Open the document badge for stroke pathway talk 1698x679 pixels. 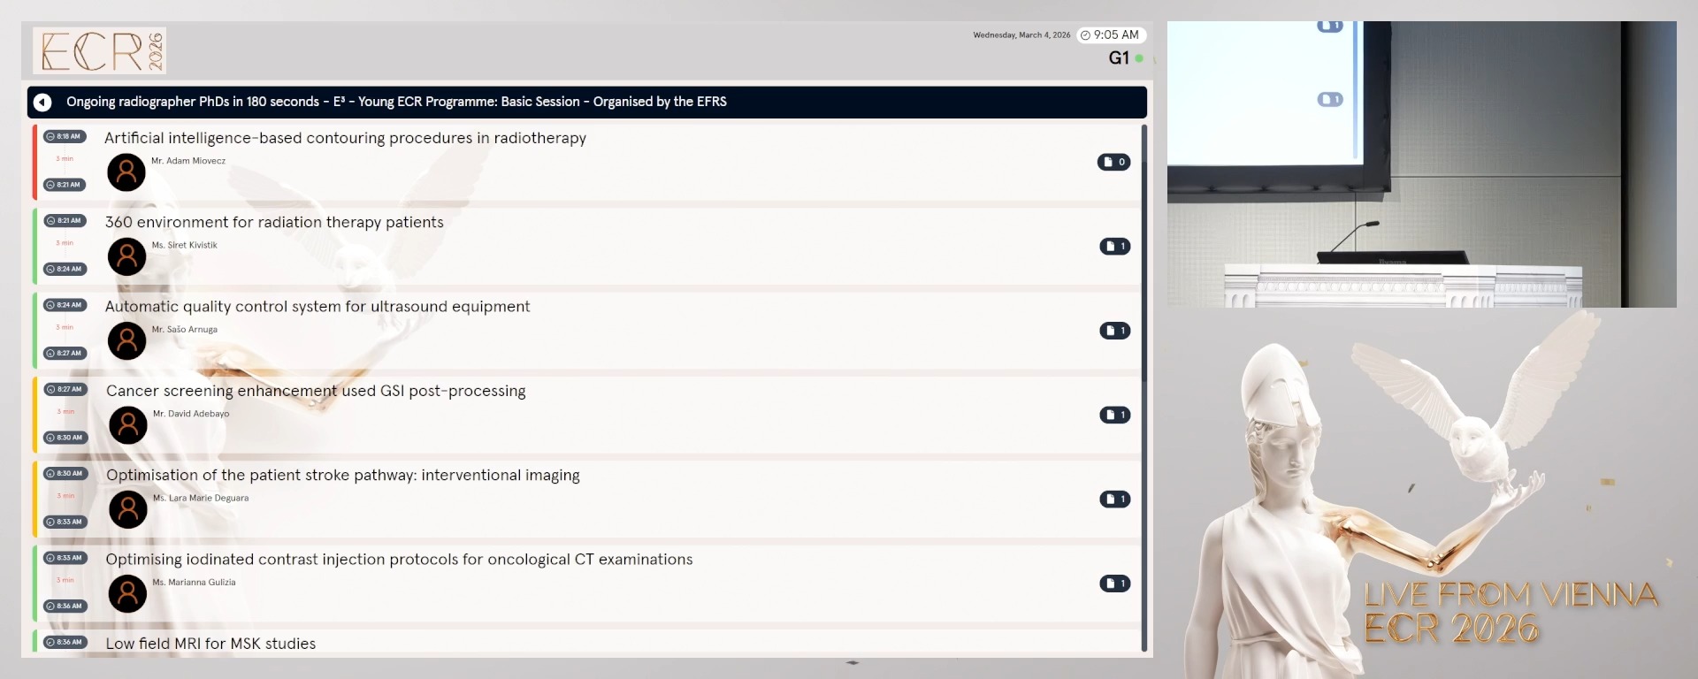[x=1114, y=500]
